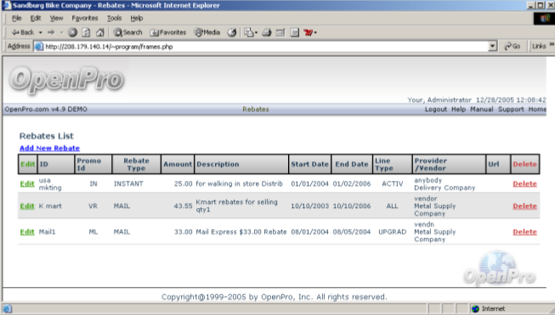Screen dimensions: 555x315
Task: Open the Search toolbar button
Action: click(127, 32)
